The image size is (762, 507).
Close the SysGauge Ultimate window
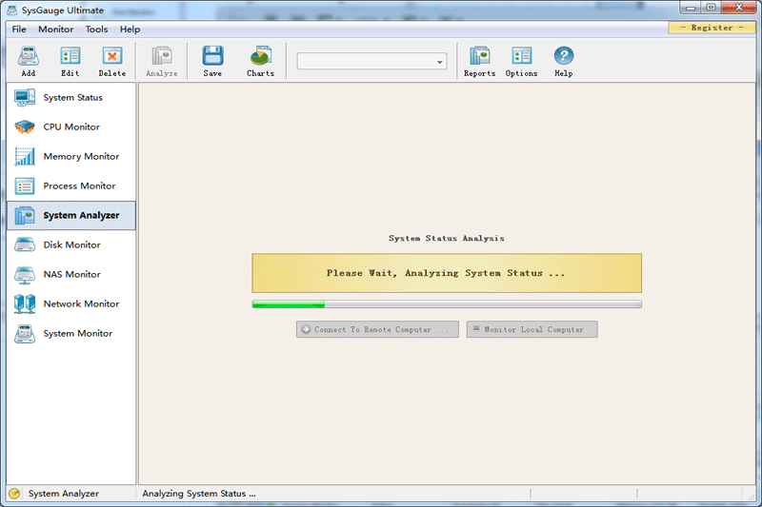[739, 8]
